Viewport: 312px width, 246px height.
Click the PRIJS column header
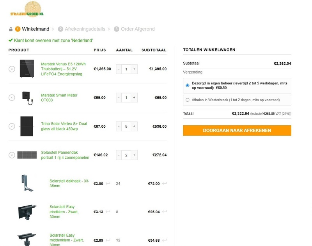point(100,50)
